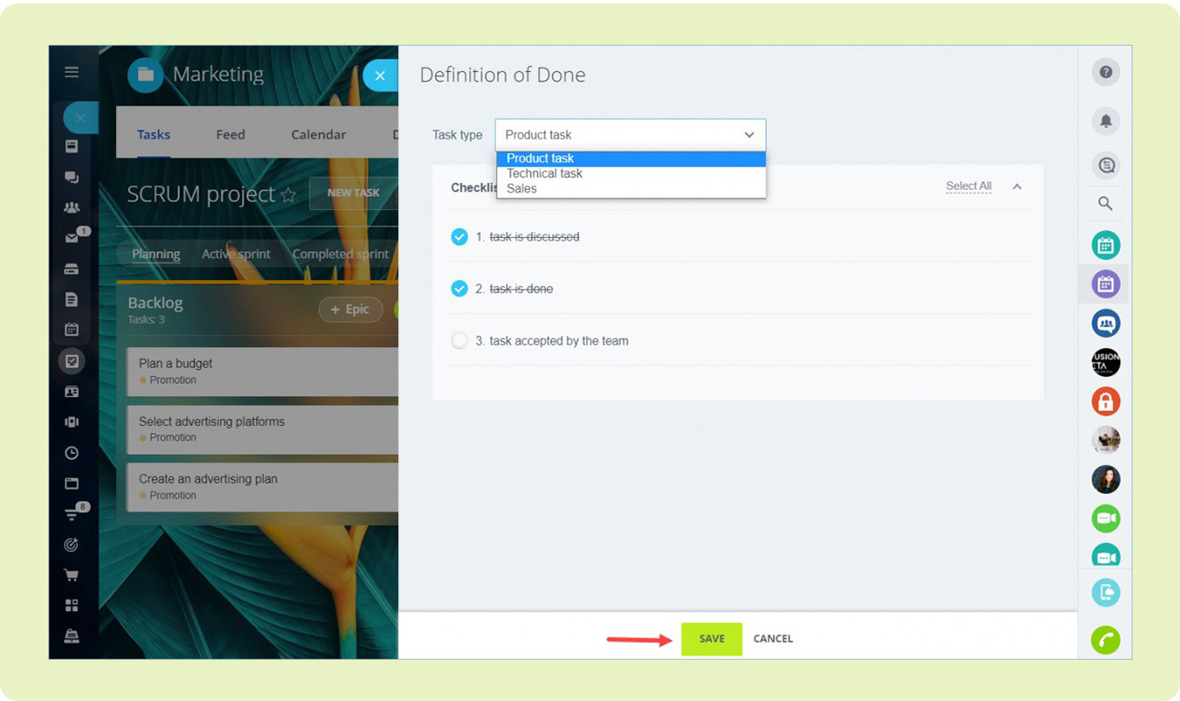Click the green phone call icon

click(x=1105, y=640)
